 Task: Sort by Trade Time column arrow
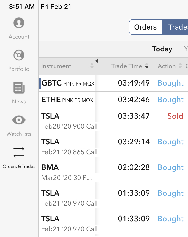coord(147,66)
